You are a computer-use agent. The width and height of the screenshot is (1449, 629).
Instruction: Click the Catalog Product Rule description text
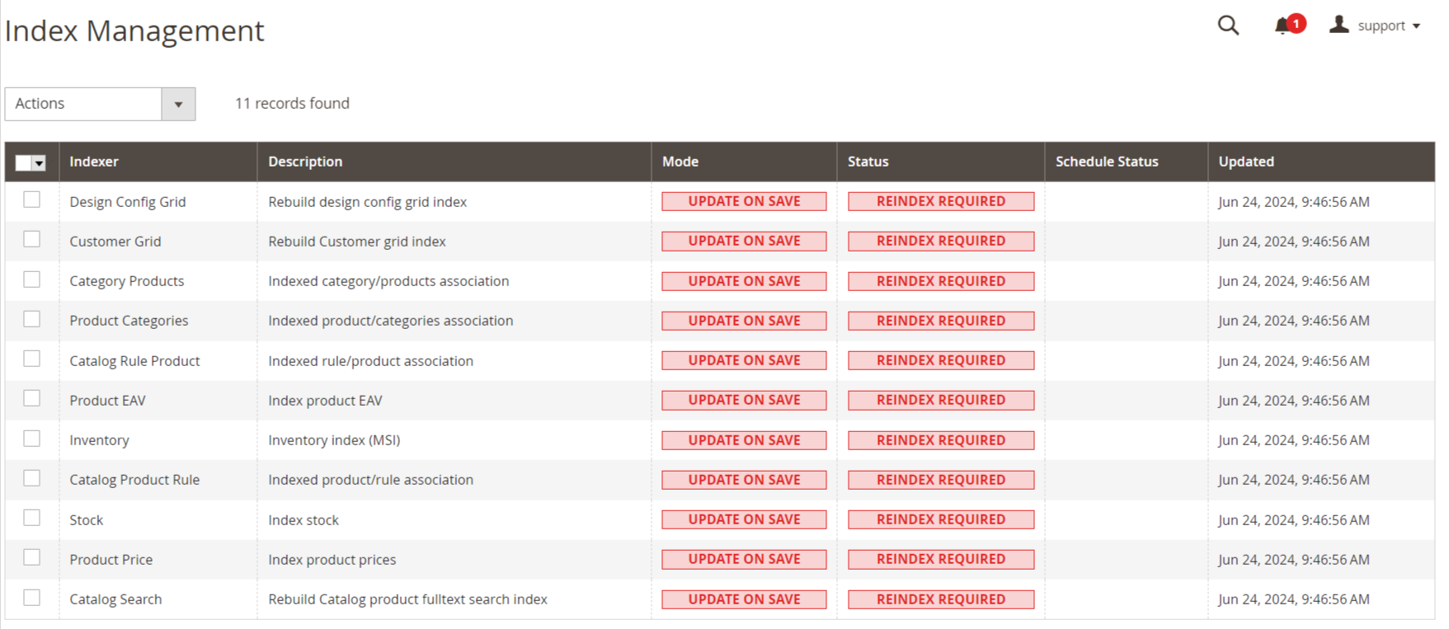coord(370,480)
